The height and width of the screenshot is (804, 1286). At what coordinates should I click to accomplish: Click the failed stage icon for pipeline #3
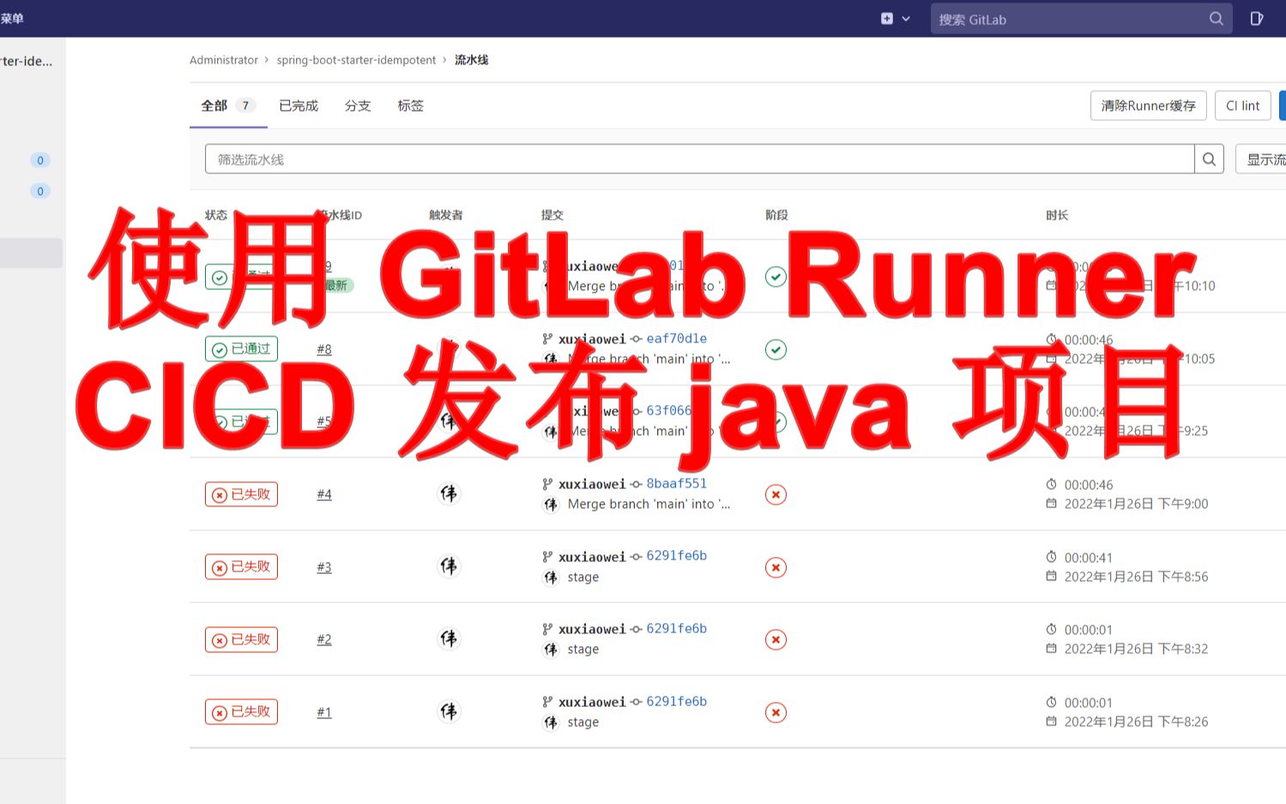[776, 567]
